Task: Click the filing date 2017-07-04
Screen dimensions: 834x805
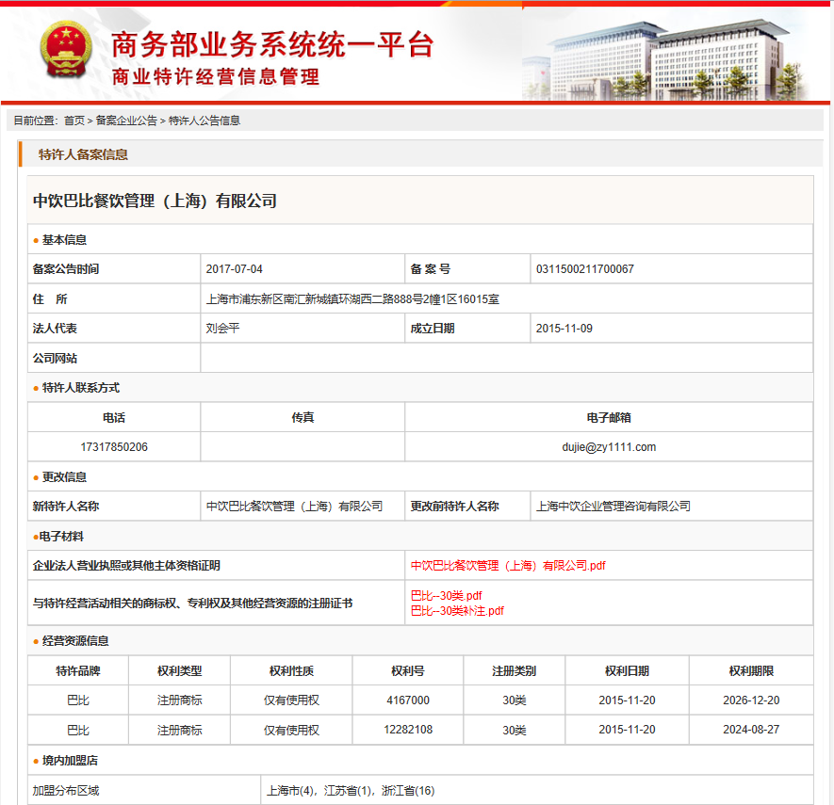Action: tap(234, 269)
